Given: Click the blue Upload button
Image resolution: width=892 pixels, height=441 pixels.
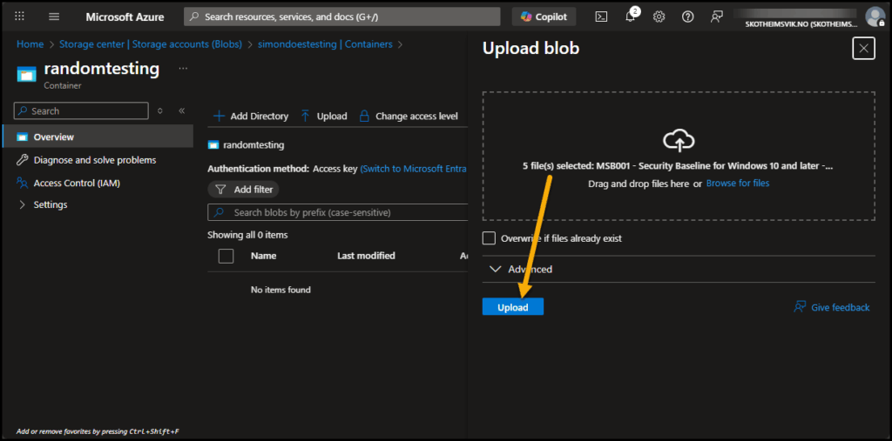Looking at the screenshot, I should pos(512,307).
